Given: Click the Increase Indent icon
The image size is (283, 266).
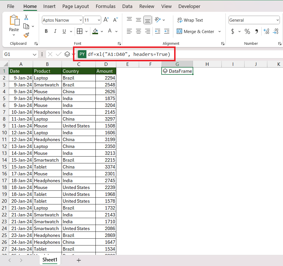Looking at the screenshot, I should click(x=167, y=31).
